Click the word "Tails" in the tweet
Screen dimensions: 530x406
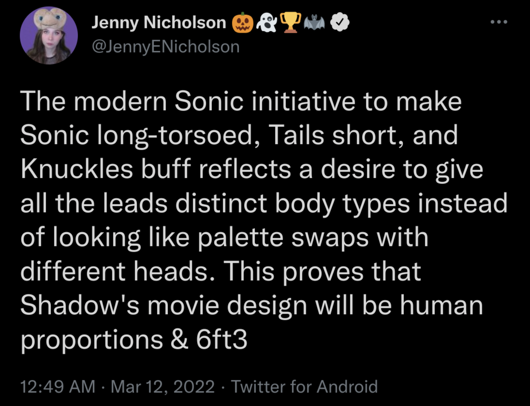[x=296, y=135]
